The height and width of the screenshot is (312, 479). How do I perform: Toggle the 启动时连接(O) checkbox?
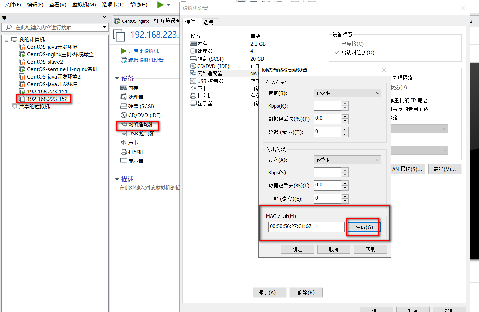tap(337, 52)
